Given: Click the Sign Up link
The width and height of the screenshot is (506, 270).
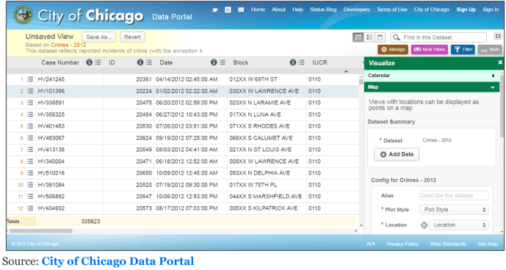Looking at the screenshot, I should tap(466, 10).
